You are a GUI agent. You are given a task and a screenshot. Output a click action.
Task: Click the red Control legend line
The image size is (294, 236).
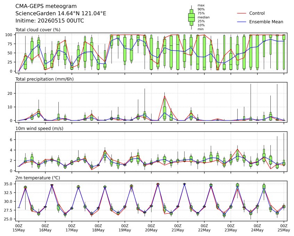(x=242, y=13)
